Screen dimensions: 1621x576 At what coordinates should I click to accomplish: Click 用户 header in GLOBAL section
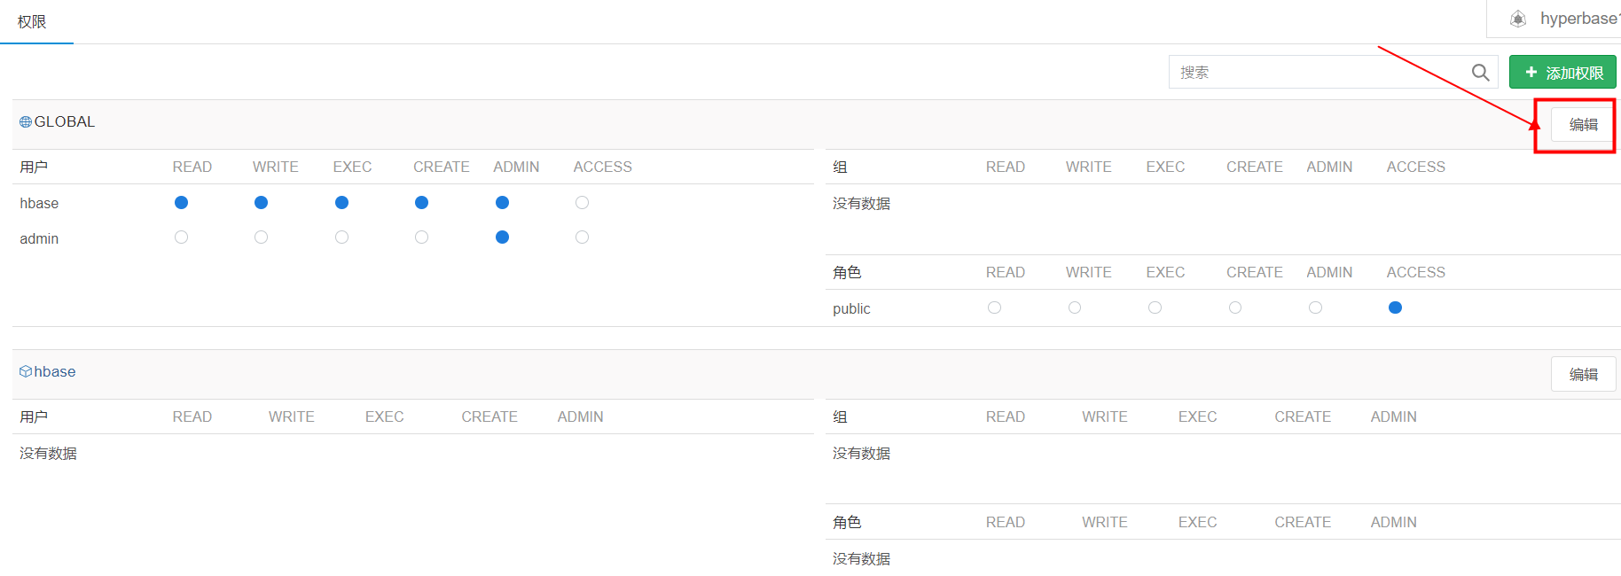[34, 167]
